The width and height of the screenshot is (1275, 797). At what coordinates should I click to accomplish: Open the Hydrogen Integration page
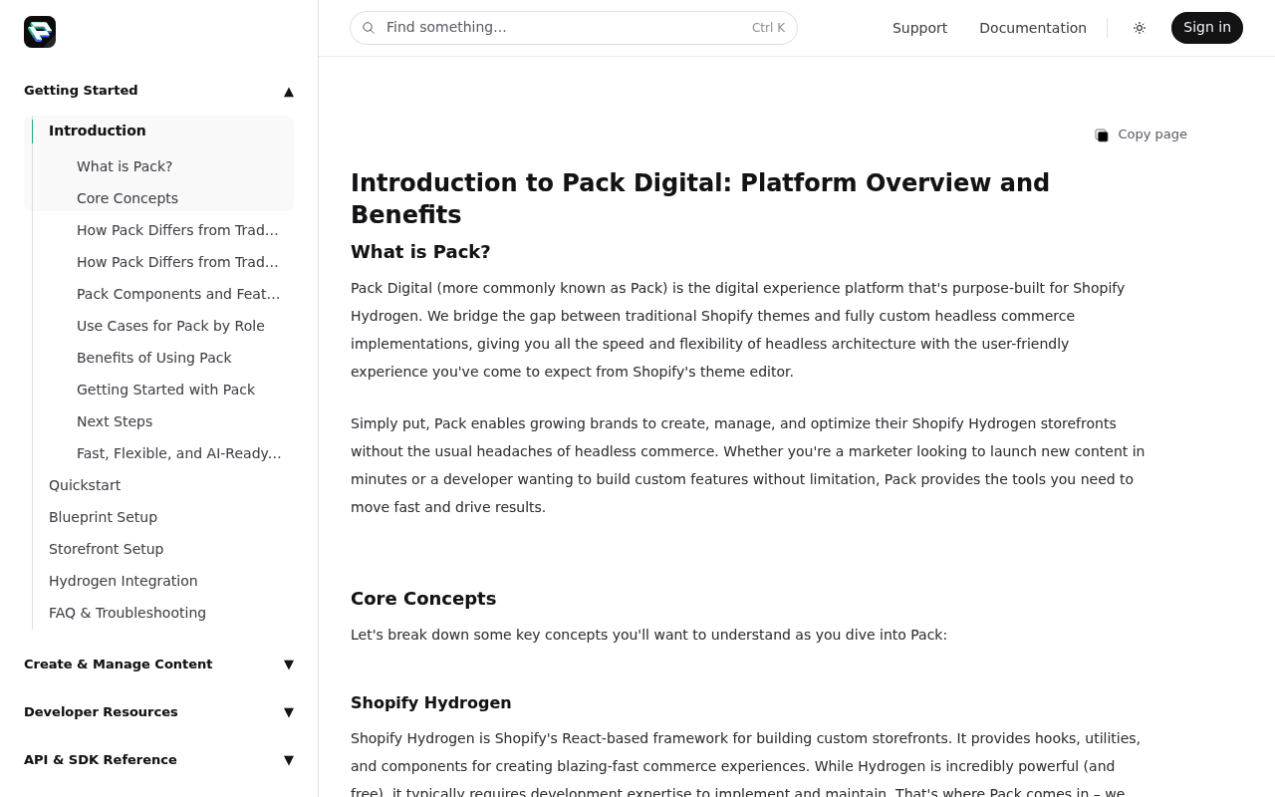124,581
